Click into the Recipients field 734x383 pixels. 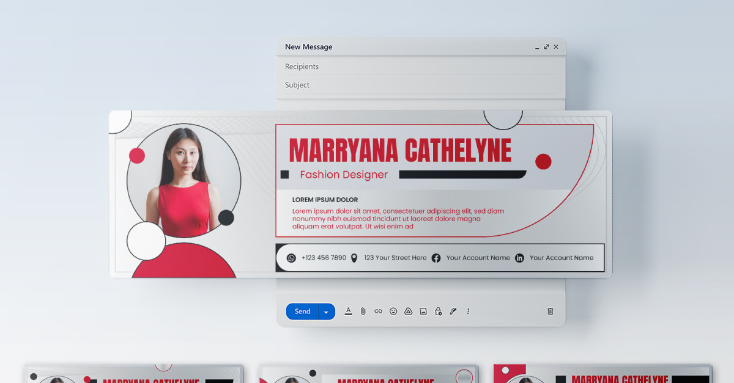[x=421, y=67]
